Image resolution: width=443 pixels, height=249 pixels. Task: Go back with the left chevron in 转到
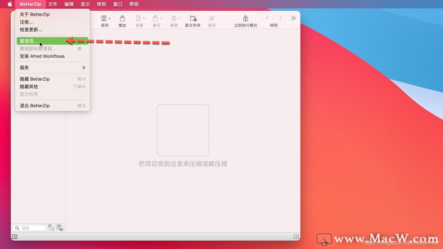click(x=267, y=18)
